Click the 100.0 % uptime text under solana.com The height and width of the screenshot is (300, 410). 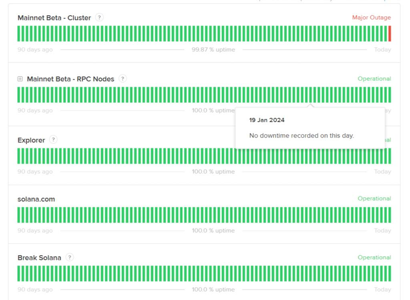[213, 231]
